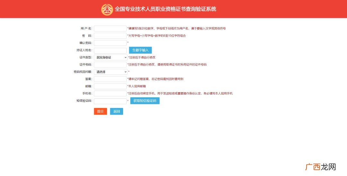
Task: Submit the form with 提交 button
Action: [100, 111]
